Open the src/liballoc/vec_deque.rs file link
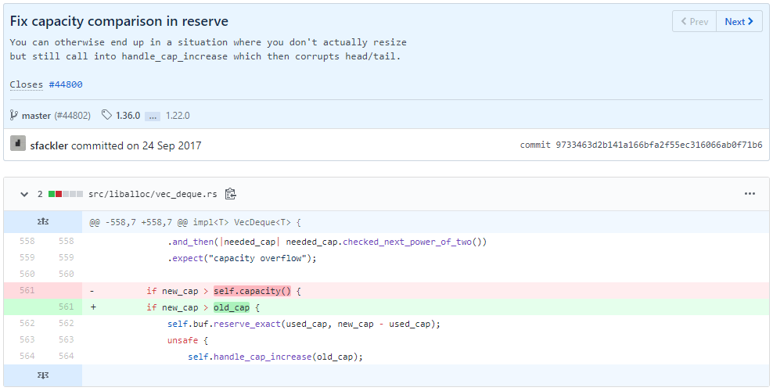 tap(153, 194)
